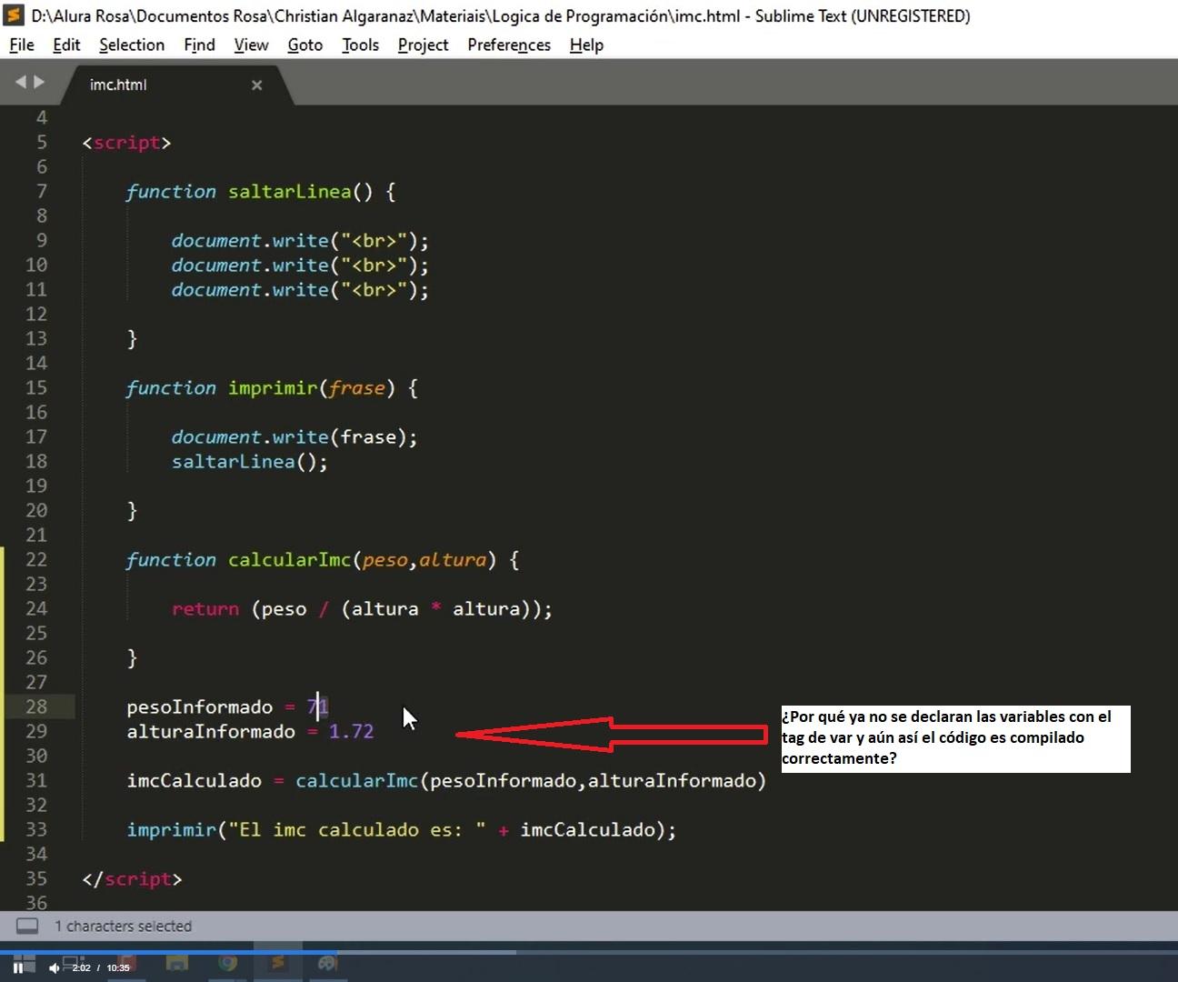Open the panel switcher icon in status bar

[x=27, y=926]
